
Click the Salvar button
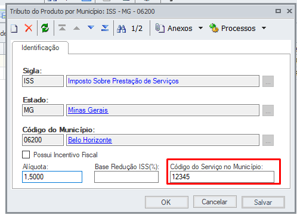click(x=263, y=202)
